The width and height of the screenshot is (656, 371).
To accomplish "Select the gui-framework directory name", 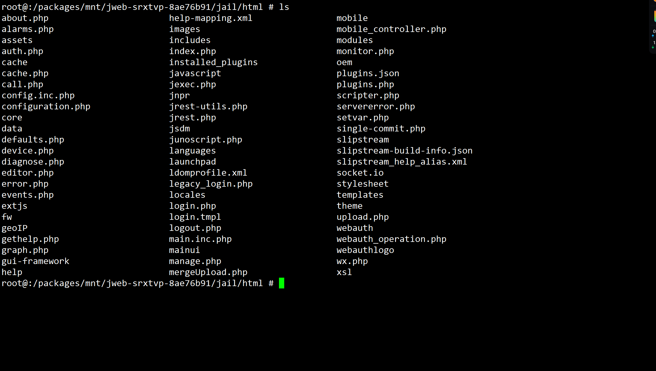I will coord(35,261).
